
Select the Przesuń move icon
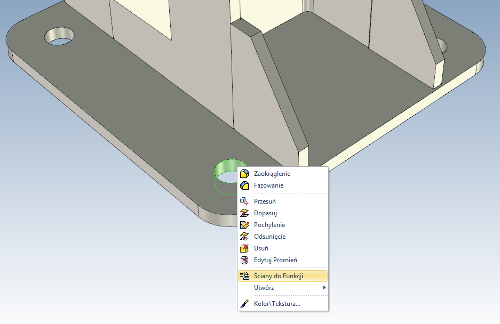point(244,201)
